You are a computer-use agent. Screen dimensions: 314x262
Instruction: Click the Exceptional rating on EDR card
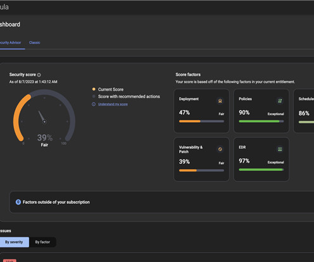tap(275, 162)
